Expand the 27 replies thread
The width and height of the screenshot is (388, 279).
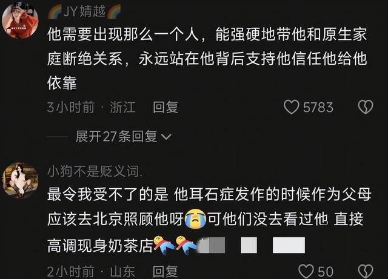coord(116,136)
